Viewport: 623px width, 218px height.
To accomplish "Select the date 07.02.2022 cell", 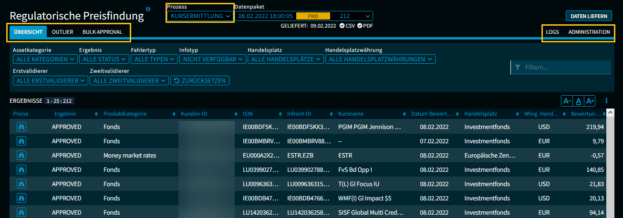I will (x=434, y=141).
